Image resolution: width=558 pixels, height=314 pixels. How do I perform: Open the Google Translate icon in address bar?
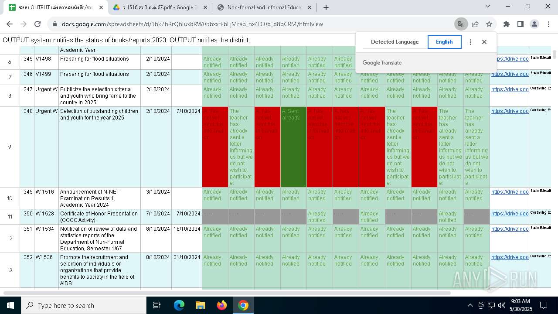pos(460,24)
